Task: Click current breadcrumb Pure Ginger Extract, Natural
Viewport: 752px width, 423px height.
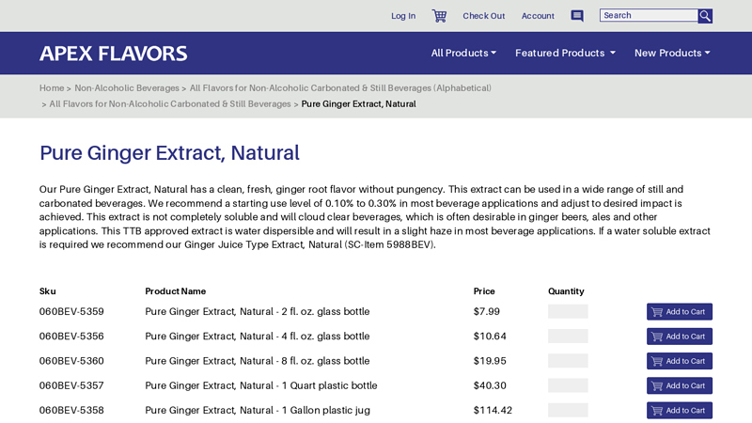Action: pyautogui.click(x=358, y=104)
